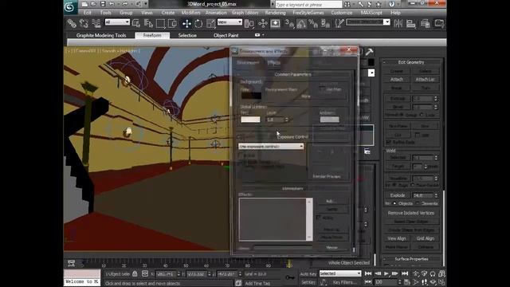Open the Edit menu
Screen dimensions: 510x287
pos(87,13)
